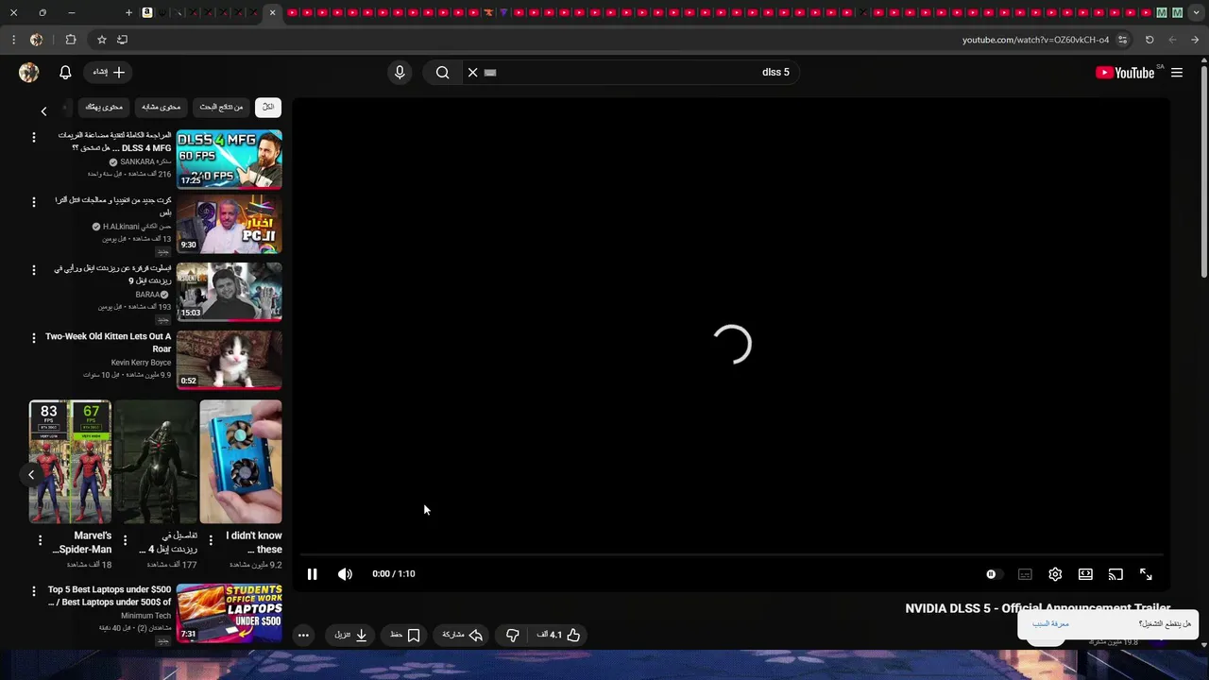The height and width of the screenshot is (680, 1209).
Task: Open options for I didn't know these short
Action: [x=211, y=540]
